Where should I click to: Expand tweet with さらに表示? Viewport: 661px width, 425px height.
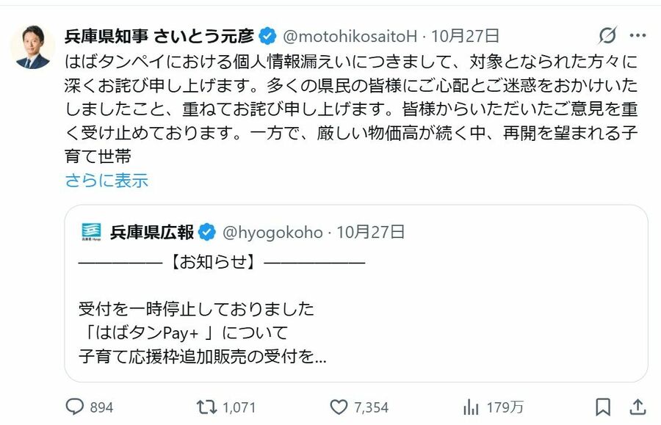pyautogui.click(x=106, y=181)
